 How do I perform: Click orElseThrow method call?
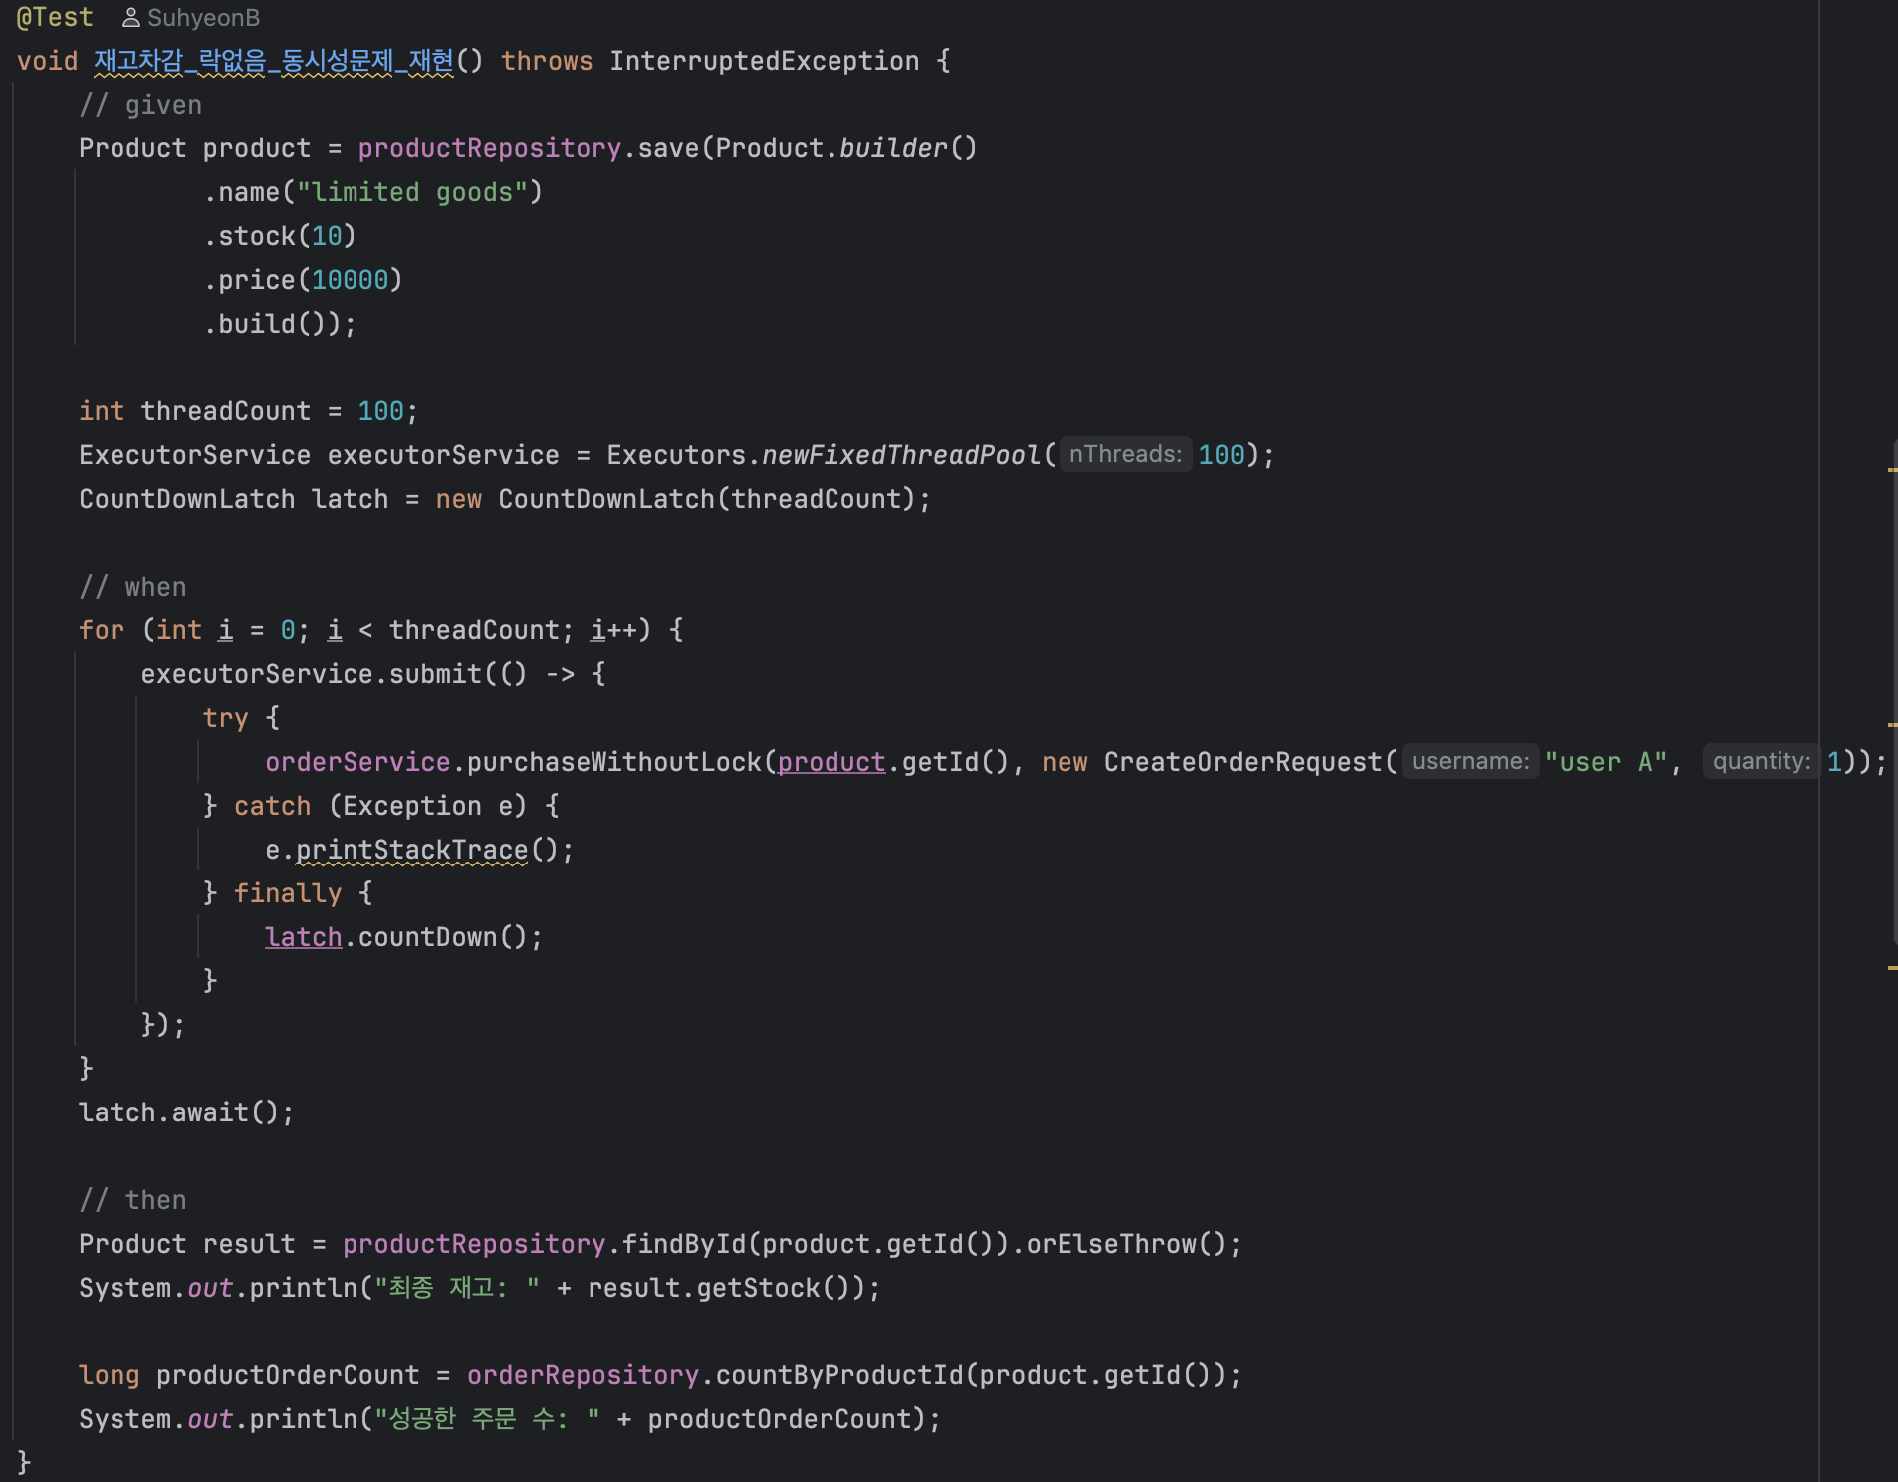(x=1111, y=1244)
